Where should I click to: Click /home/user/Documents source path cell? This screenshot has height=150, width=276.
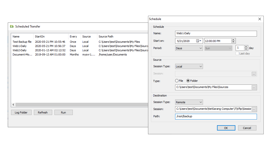pyautogui.click(x=113, y=54)
